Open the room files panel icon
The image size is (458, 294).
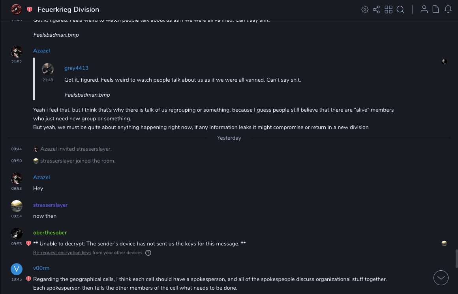tap(436, 9)
